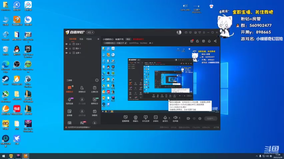The height and width of the screenshot is (159, 284).
Task: Add a new scene with the plus button
Action: point(98,39)
